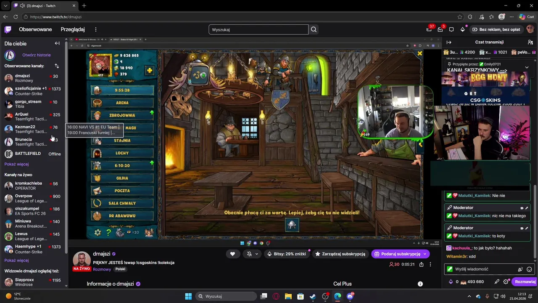Image resolution: width=538 pixels, height=303 pixels.
Task: Open the three-dot menu next to Przeglądaj
Action: (96, 29)
